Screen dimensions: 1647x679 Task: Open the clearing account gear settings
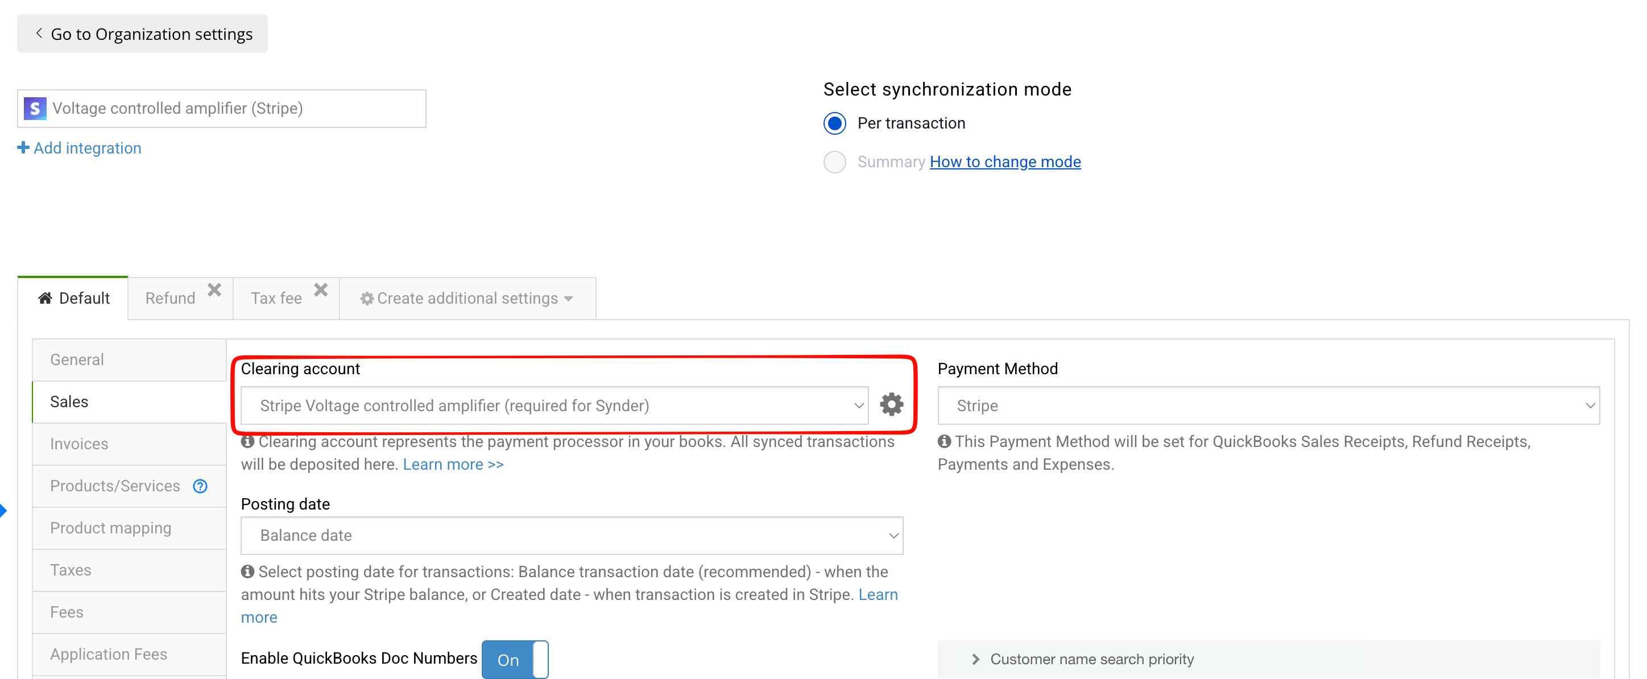891,404
